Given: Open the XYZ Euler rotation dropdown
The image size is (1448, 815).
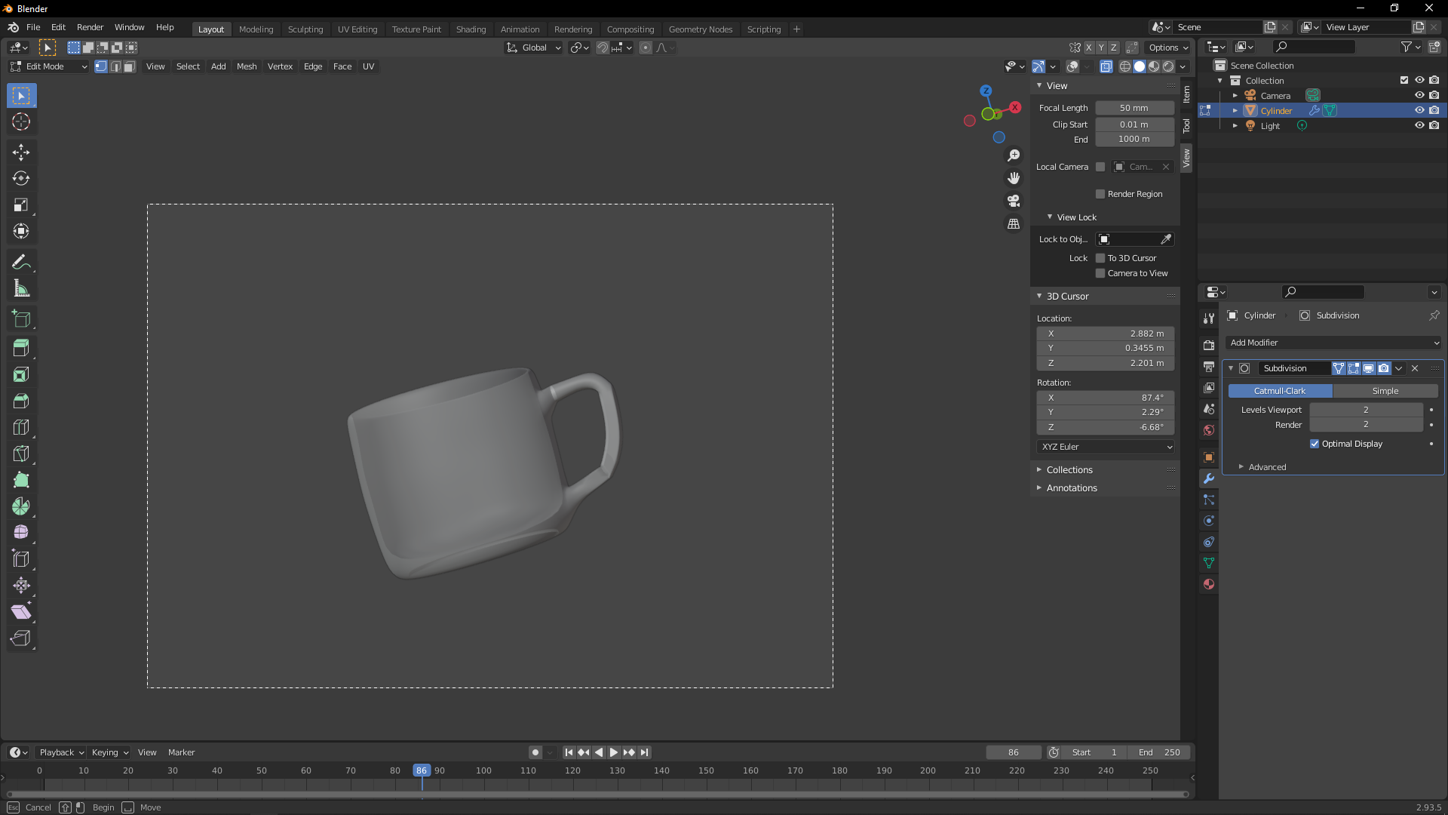Looking at the screenshot, I should [x=1106, y=447].
